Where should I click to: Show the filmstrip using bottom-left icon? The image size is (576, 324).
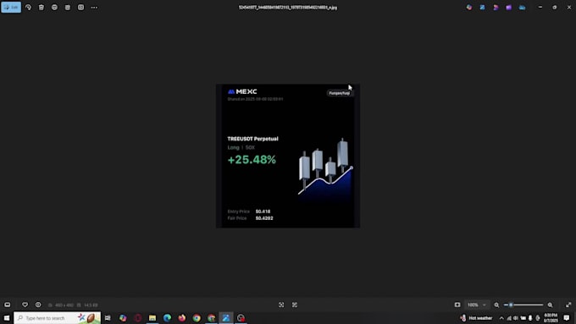8,305
